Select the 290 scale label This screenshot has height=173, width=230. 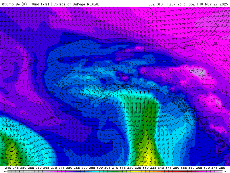84,168
